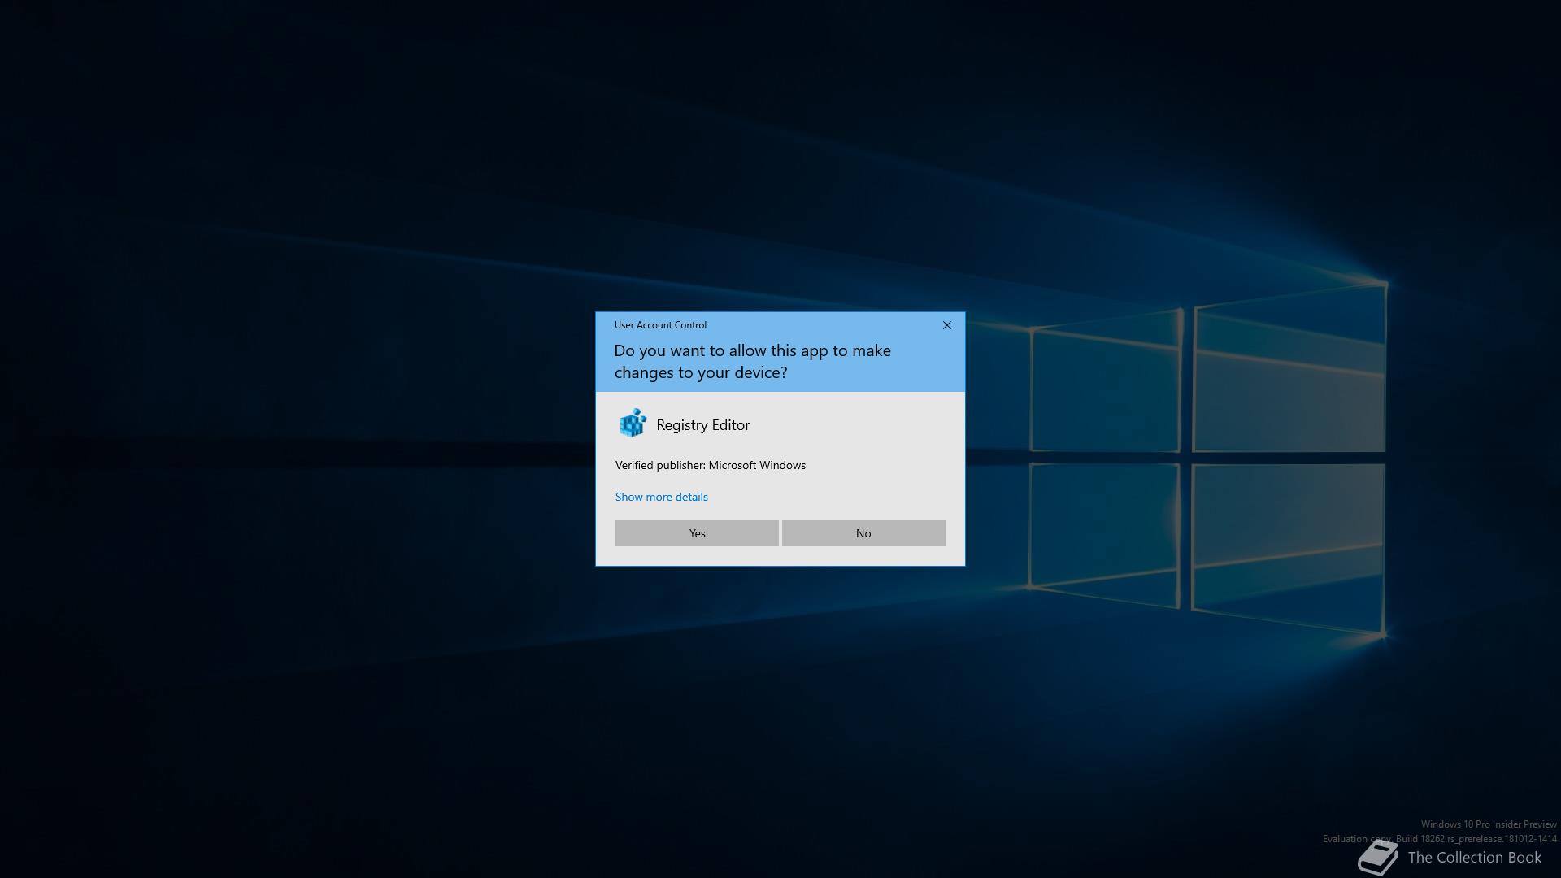Viewport: 1561px width, 878px height.
Task: Click the Windows 10 Pro Insider Preview text
Action: click(x=1488, y=824)
